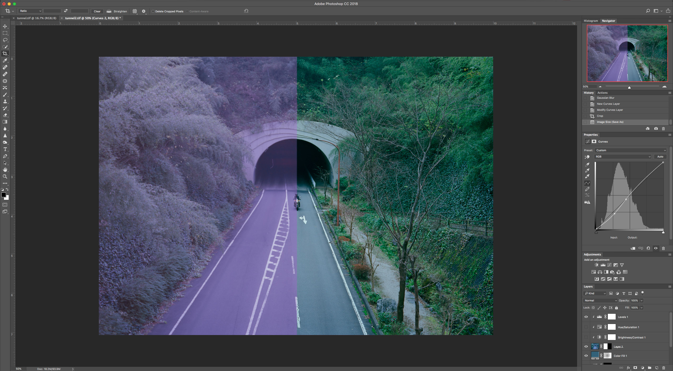Select the Lasso tool
This screenshot has width=673, height=371.
(5, 40)
